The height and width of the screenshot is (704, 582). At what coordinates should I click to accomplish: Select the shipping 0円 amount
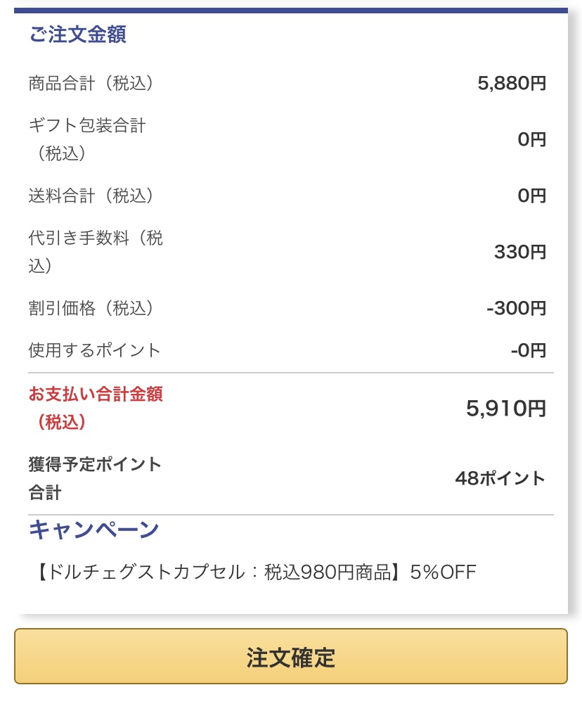click(x=531, y=196)
